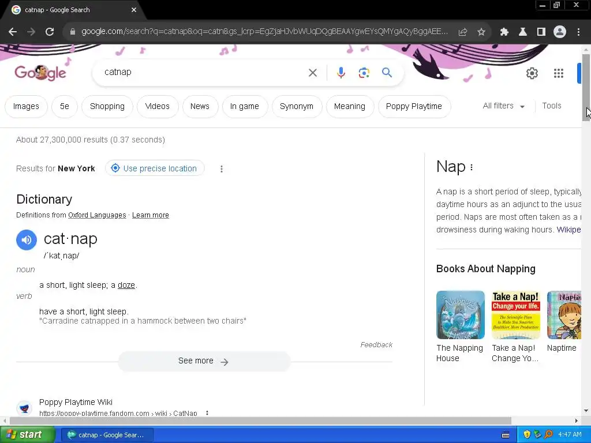Play catnap pronunciation audio

coord(27,240)
